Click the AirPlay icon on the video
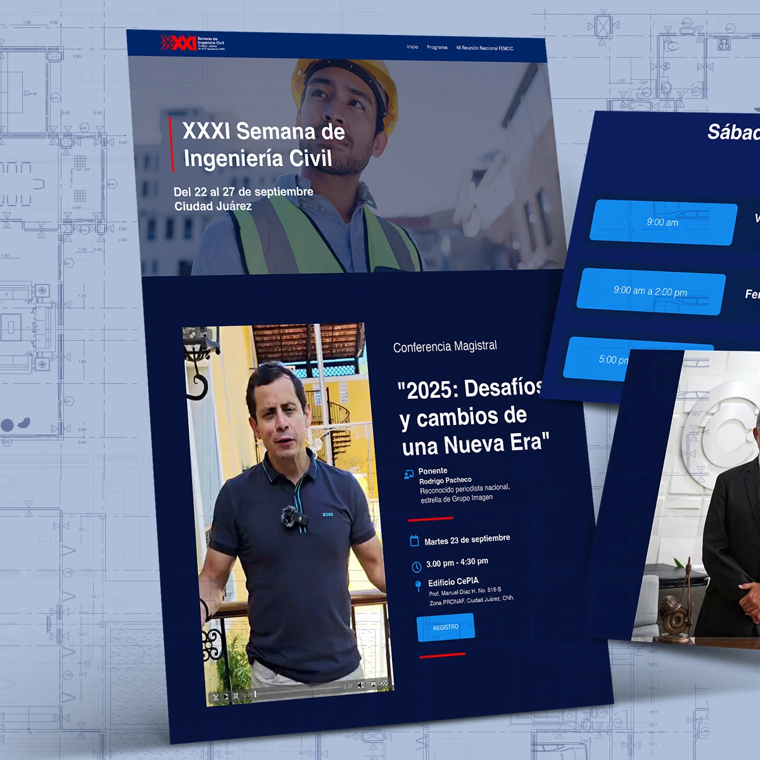The image size is (760, 760). point(373,684)
